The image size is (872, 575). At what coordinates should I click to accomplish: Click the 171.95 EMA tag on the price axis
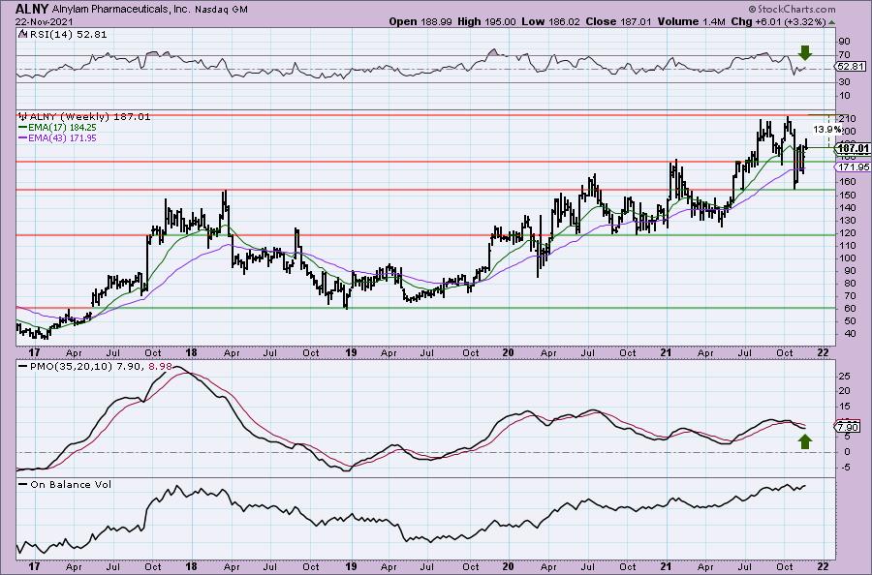pos(855,166)
